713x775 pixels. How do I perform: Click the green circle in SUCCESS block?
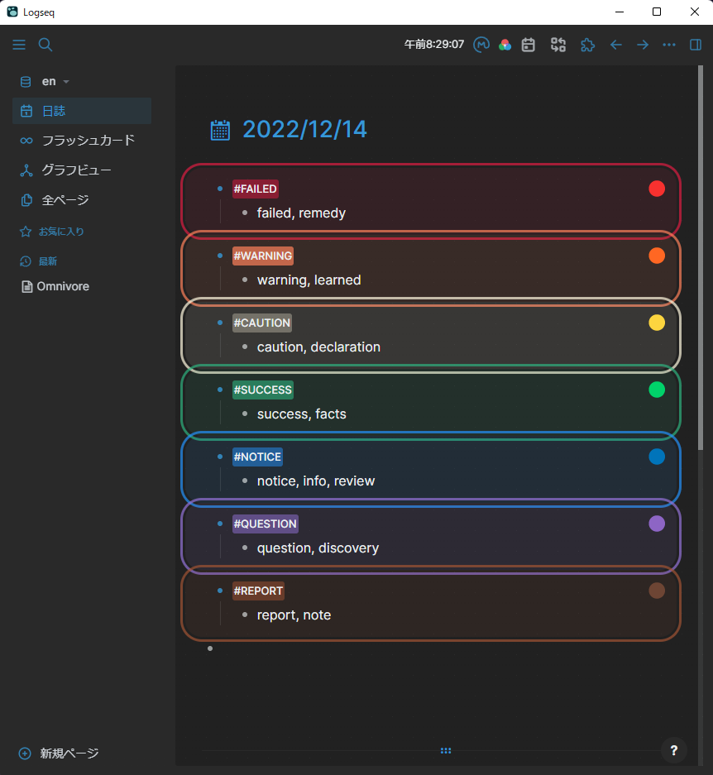click(x=657, y=390)
